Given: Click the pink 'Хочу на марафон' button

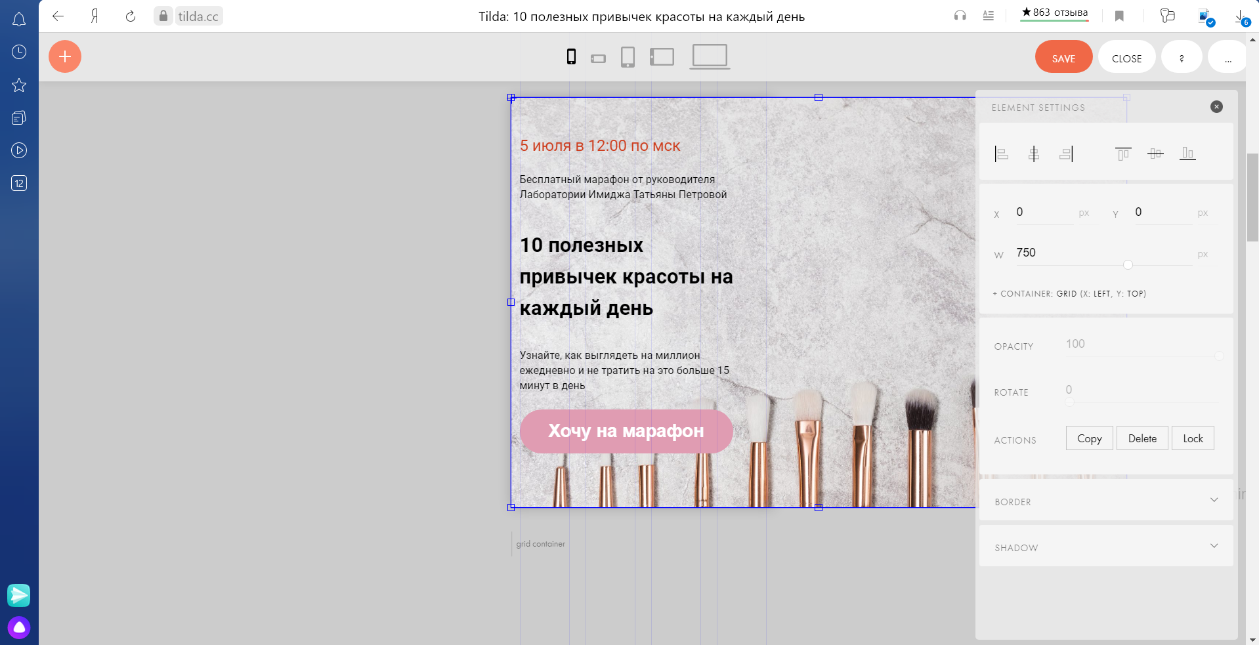Looking at the screenshot, I should [x=626, y=431].
